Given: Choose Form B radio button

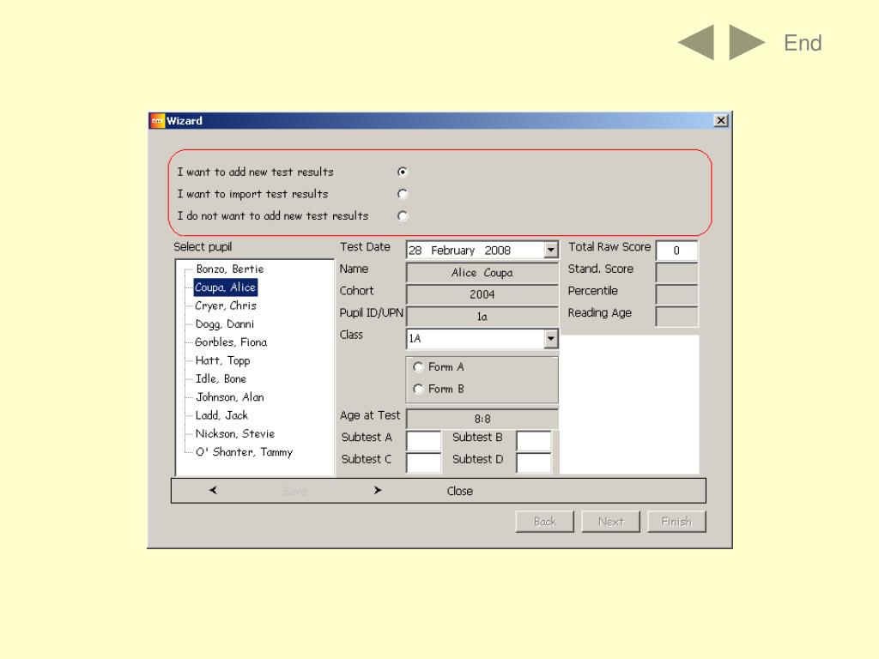Looking at the screenshot, I should click(418, 389).
